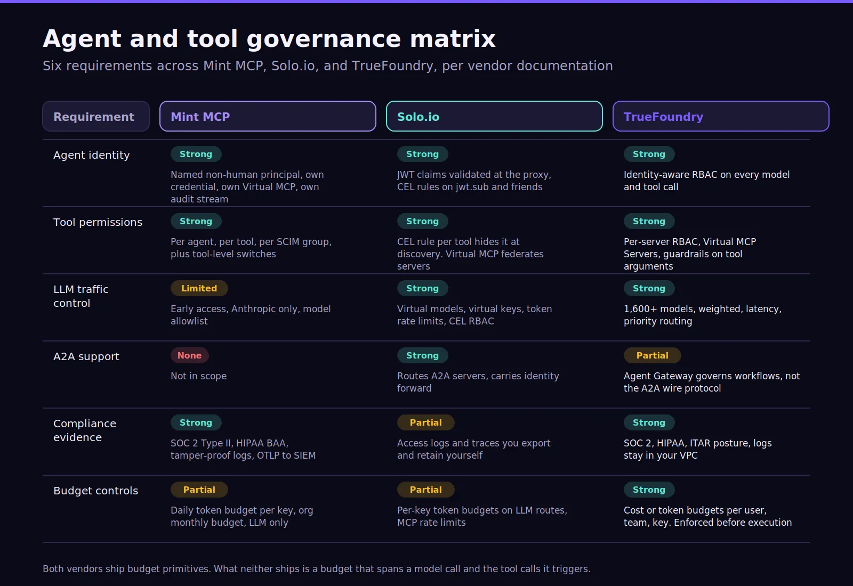The image size is (853, 586).
Task: Click Mint MCP's Strong badge for Compliance evidence
Action: point(196,422)
